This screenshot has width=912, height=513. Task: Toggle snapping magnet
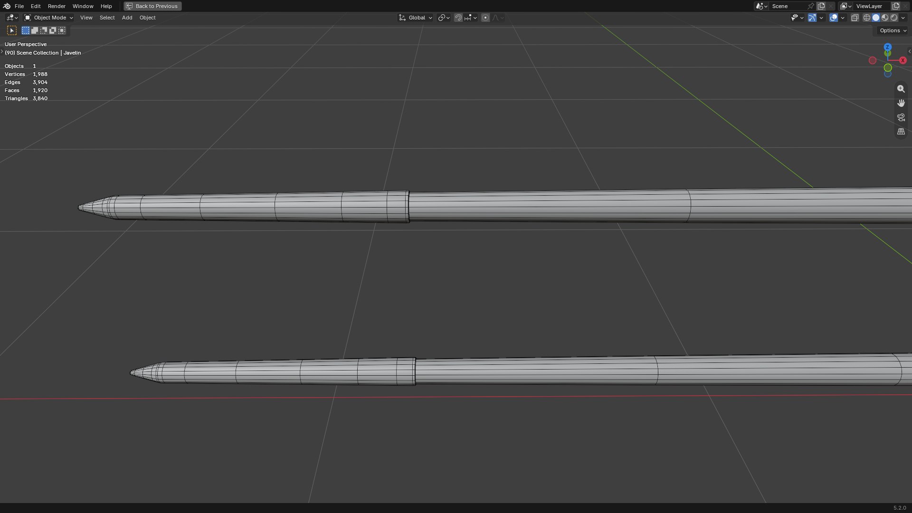[458, 18]
